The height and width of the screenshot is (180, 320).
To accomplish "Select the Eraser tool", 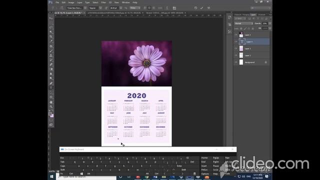I will [51, 64].
